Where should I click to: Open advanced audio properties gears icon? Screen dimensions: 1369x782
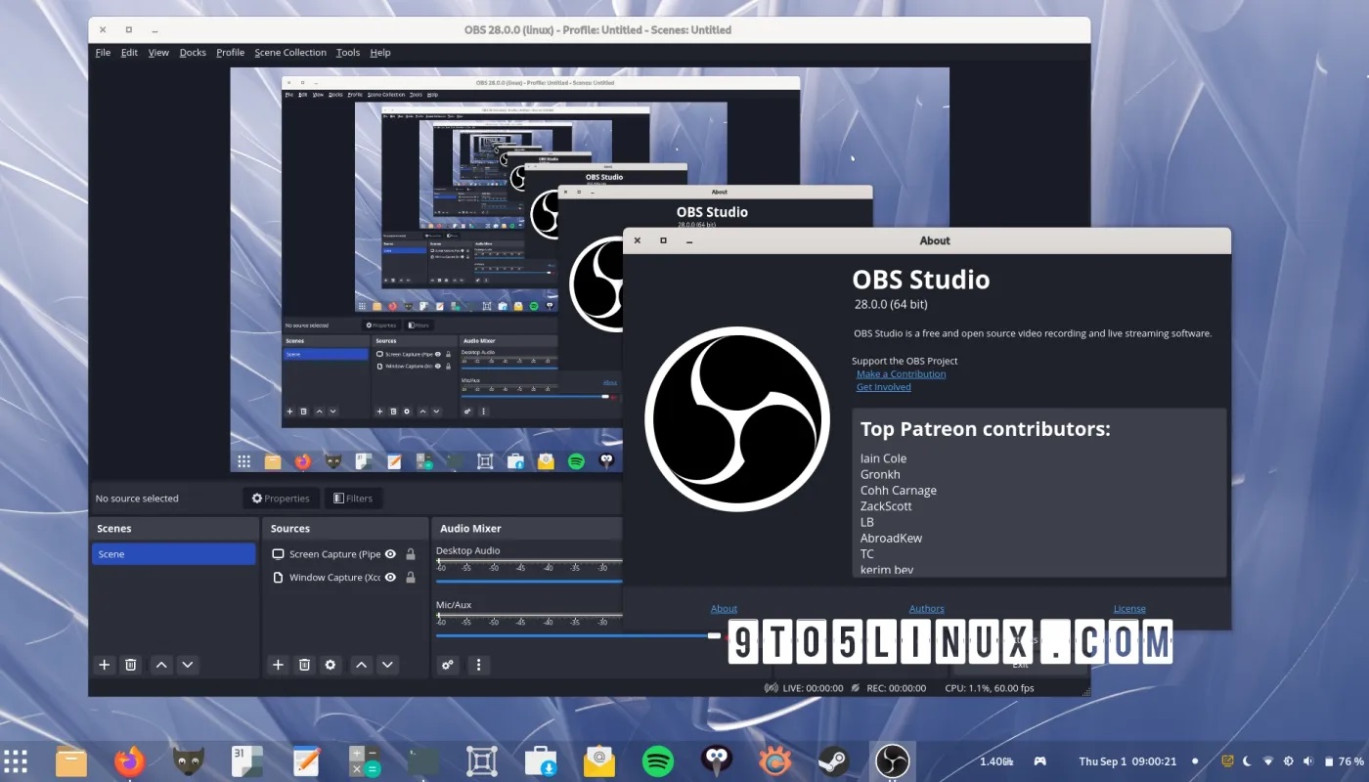[447, 665]
